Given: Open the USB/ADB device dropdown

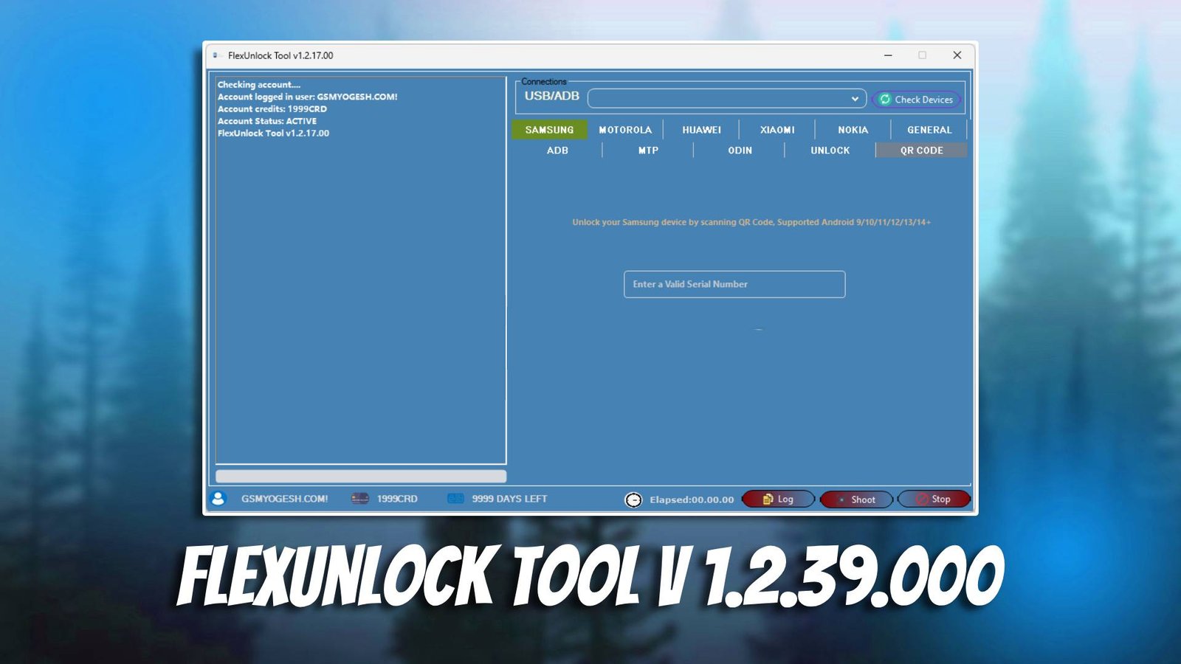Looking at the screenshot, I should [854, 98].
